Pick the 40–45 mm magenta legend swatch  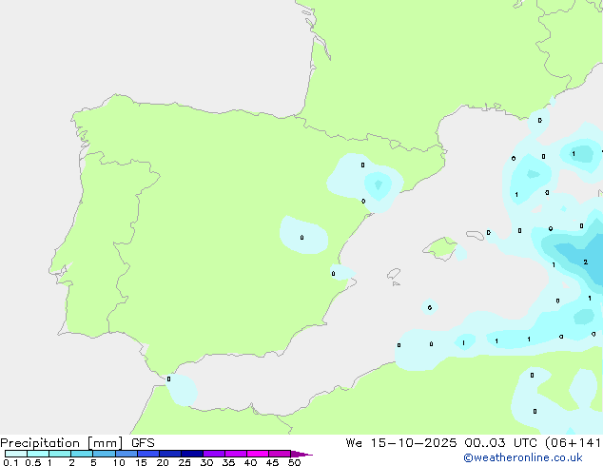click(x=258, y=454)
